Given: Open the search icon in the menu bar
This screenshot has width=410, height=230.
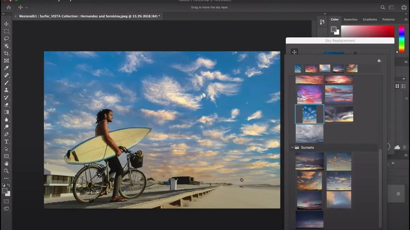Looking at the screenshot, I should [x=383, y=7].
